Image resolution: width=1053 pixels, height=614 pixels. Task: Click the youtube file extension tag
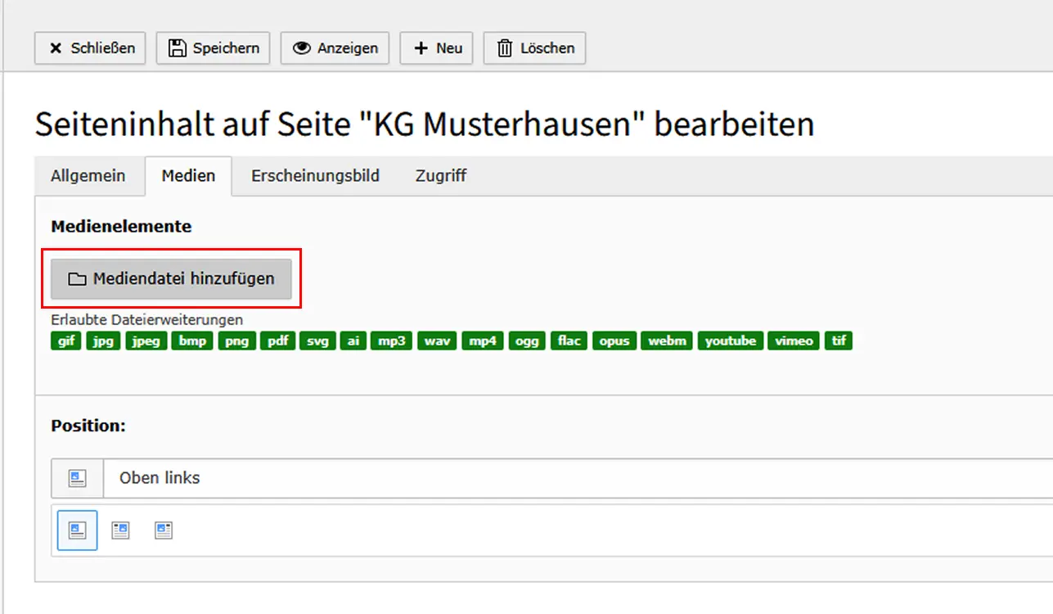click(x=731, y=341)
